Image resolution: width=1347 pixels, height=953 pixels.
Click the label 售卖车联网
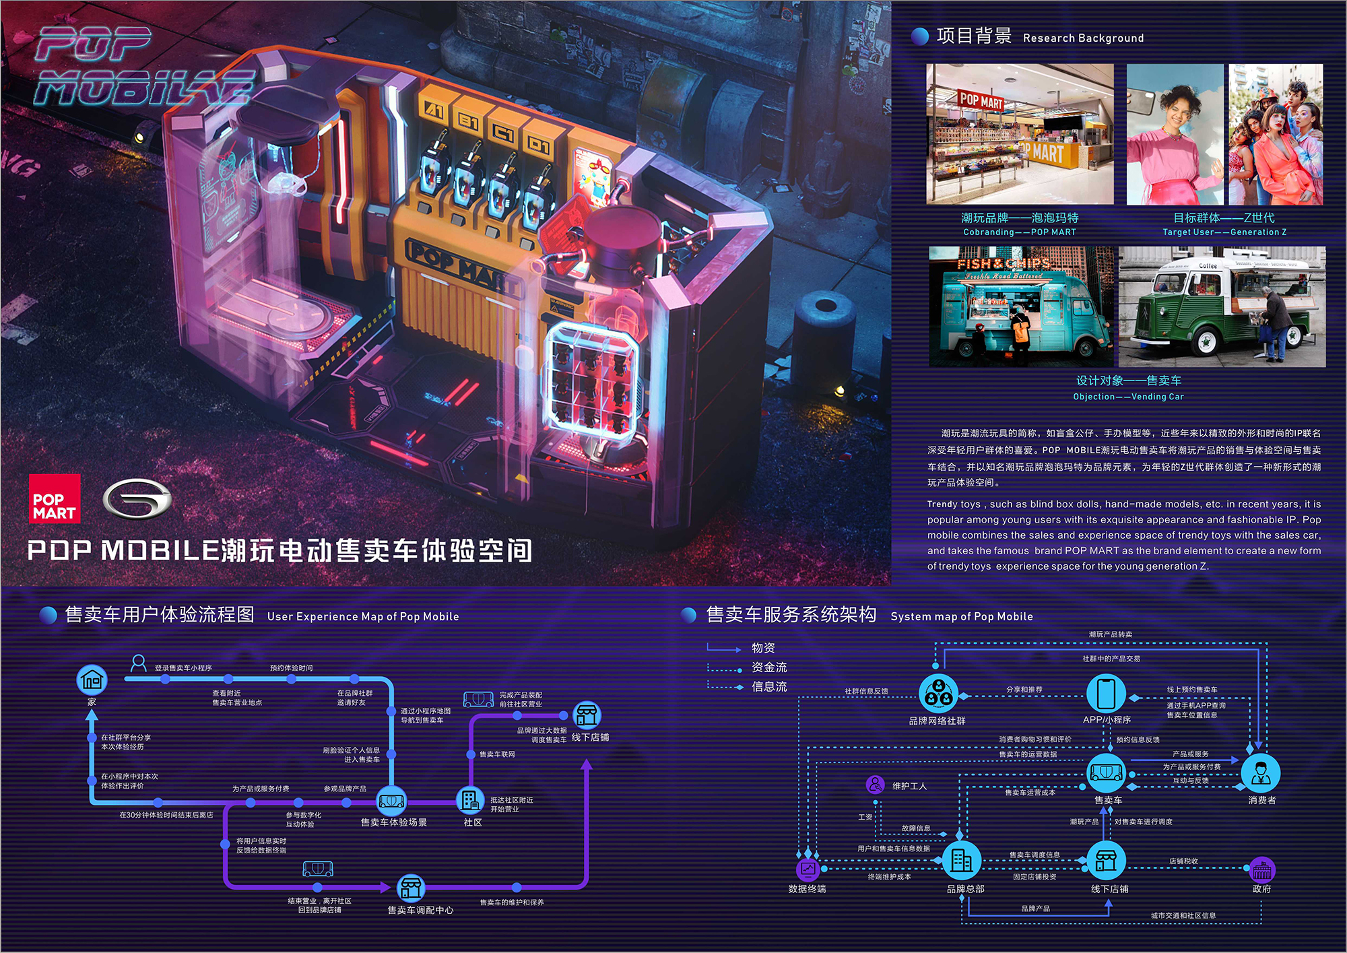tap(497, 754)
